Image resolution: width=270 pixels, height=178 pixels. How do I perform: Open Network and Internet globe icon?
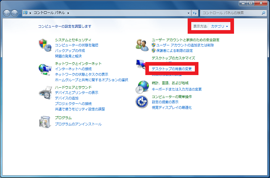[45, 70]
